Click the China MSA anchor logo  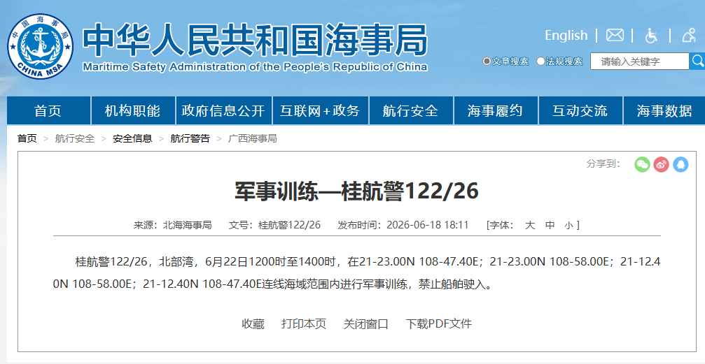pos(40,46)
